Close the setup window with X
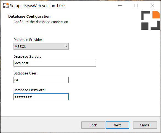The height and width of the screenshot is (133, 161). [152, 5]
